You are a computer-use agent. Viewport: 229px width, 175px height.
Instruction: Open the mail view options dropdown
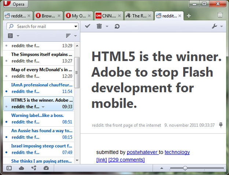pyautogui.click(x=13, y=36)
